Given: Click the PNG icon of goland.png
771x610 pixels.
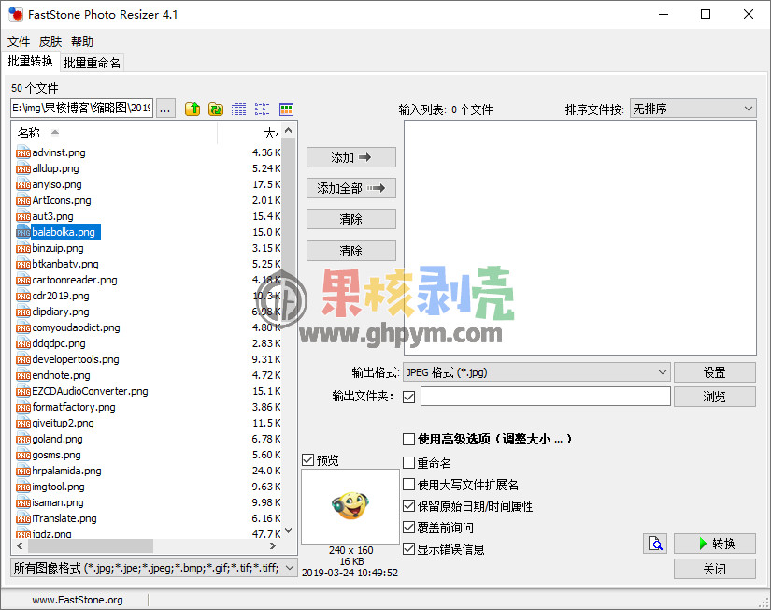Looking at the screenshot, I should (x=23, y=439).
